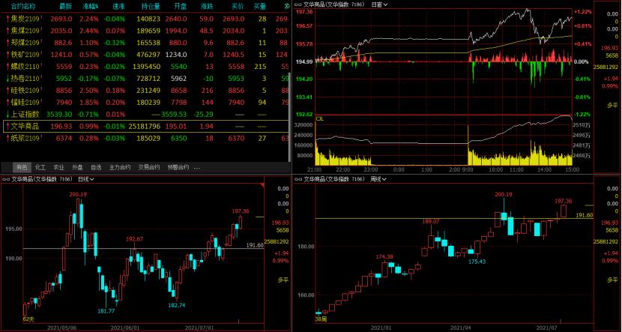622x332 pixels.
Task: Click the 62天 span label on the daily chart
Action: tap(28, 319)
